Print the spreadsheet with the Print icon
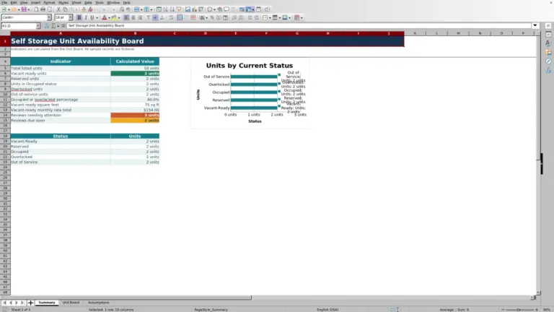 point(43,9)
